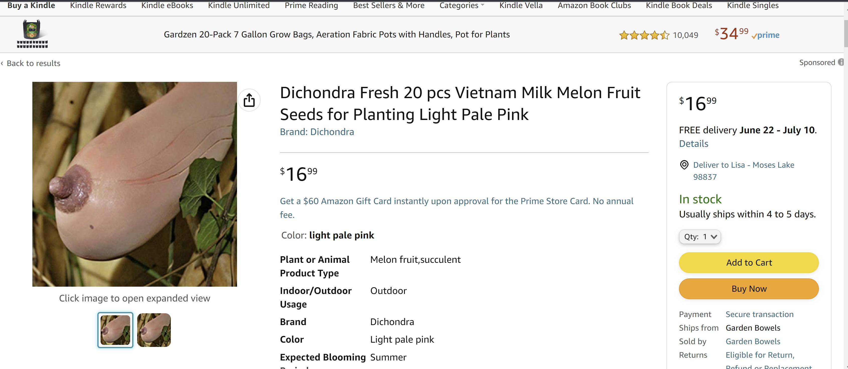Open Kindle Unlimited menu item
848x369 pixels.
(x=239, y=5)
